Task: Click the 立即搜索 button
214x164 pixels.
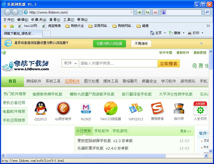Action: tap(169, 63)
